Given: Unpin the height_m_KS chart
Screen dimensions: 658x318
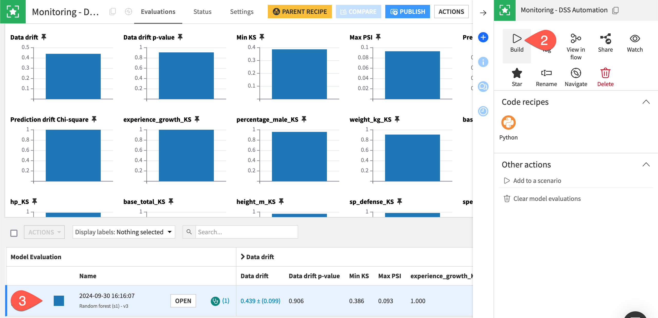Looking at the screenshot, I should click(281, 202).
